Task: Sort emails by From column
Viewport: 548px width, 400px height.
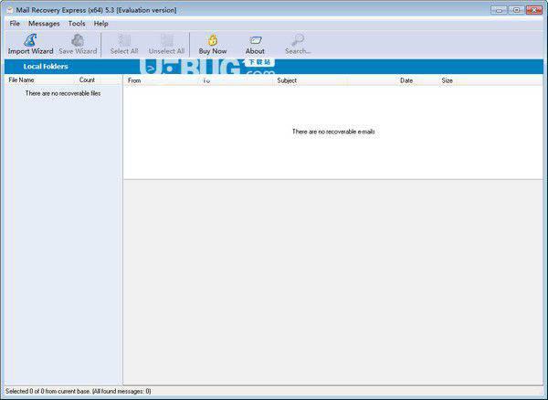Action: coord(134,80)
